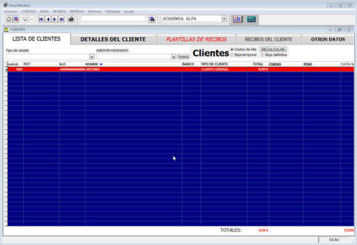Click the TODOS button

(183, 56)
